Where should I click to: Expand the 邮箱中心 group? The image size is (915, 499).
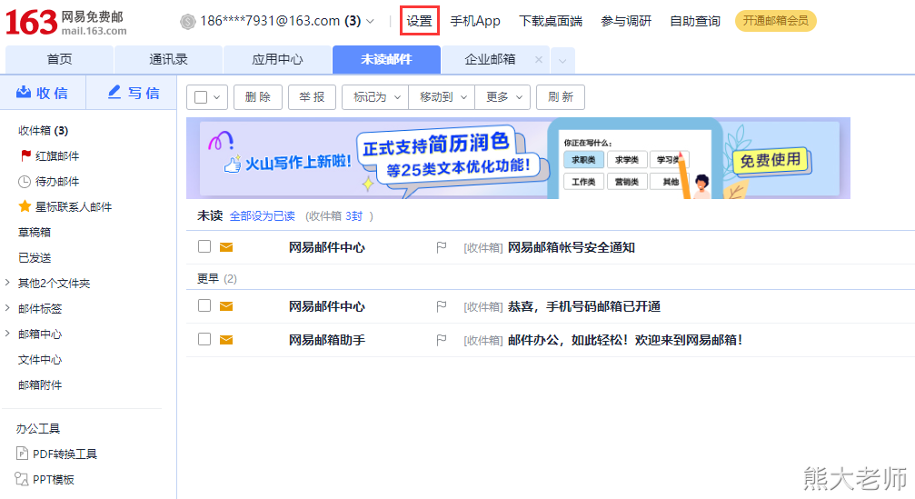click(x=7, y=334)
